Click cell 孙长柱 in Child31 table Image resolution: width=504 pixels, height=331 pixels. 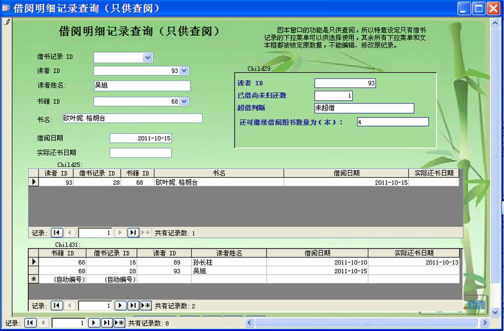click(x=229, y=262)
